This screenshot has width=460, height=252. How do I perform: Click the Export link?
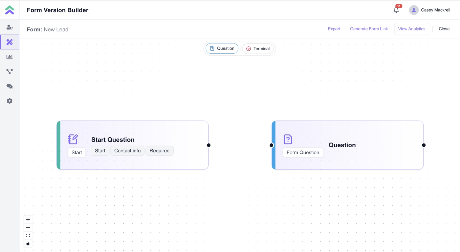[334, 29]
